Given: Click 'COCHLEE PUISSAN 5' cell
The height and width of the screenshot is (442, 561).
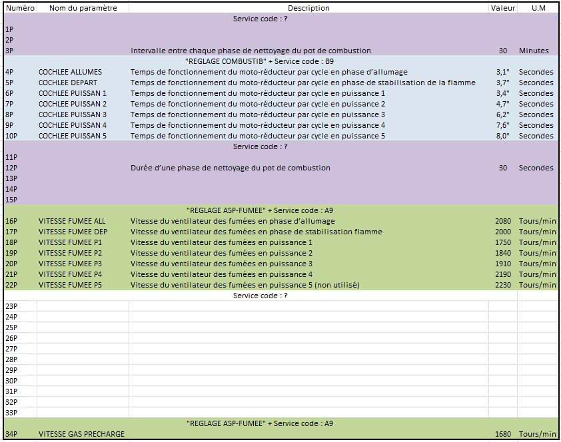Looking at the screenshot, I should pyautogui.click(x=72, y=136).
